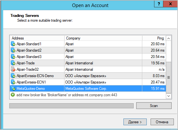The height and width of the screenshot is (130, 178).
Task: Click the 15.91 ms ping value
Action: [x=158, y=89]
